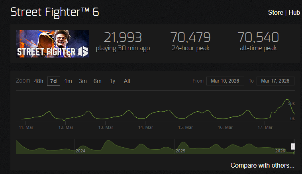Open the Store link
302x174 pixels.
276,12
